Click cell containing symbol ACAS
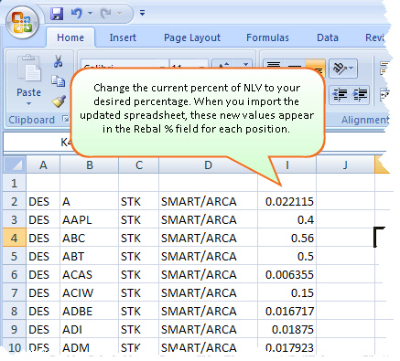Screen dimensions: 400x361 pyautogui.click(x=89, y=274)
